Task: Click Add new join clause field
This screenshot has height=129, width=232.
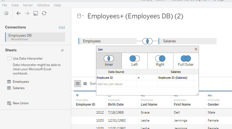Action: (116, 84)
